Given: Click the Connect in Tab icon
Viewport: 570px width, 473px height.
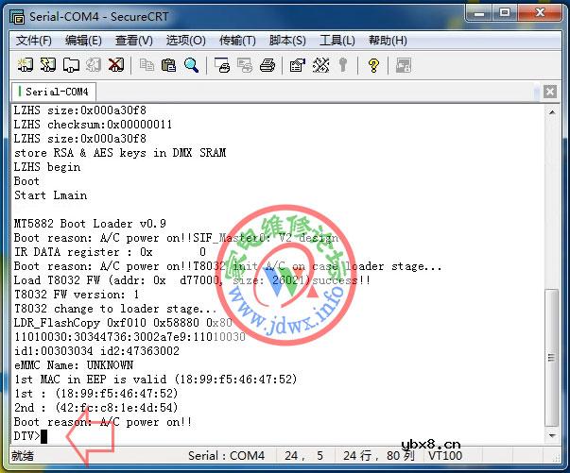Looking at the screenshot, I should point(71,65).
